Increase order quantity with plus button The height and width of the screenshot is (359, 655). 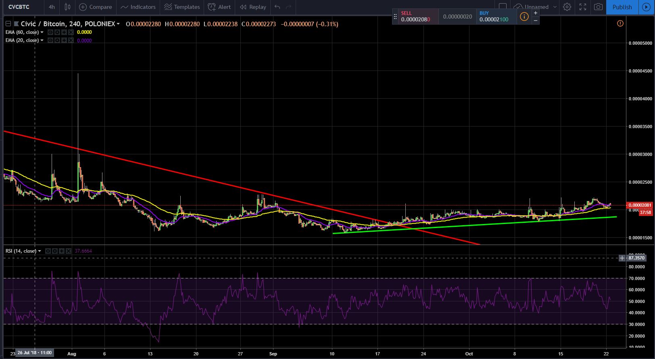coord(536,13)
